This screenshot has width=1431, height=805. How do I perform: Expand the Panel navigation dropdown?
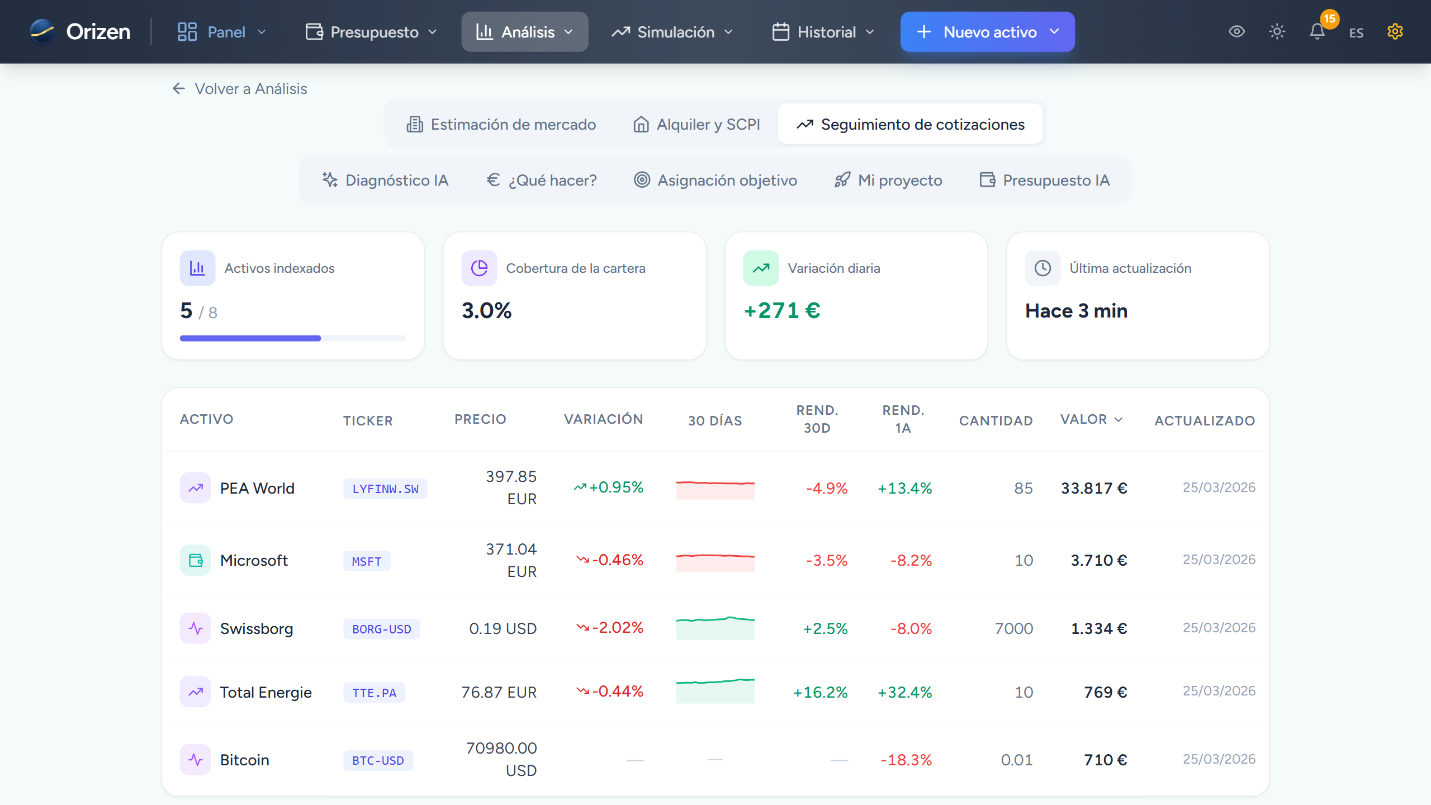coord(263,32)
